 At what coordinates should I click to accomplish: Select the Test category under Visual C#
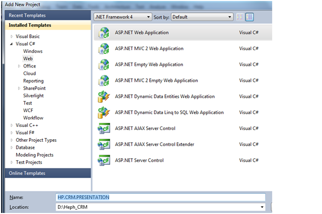(28, 103)
